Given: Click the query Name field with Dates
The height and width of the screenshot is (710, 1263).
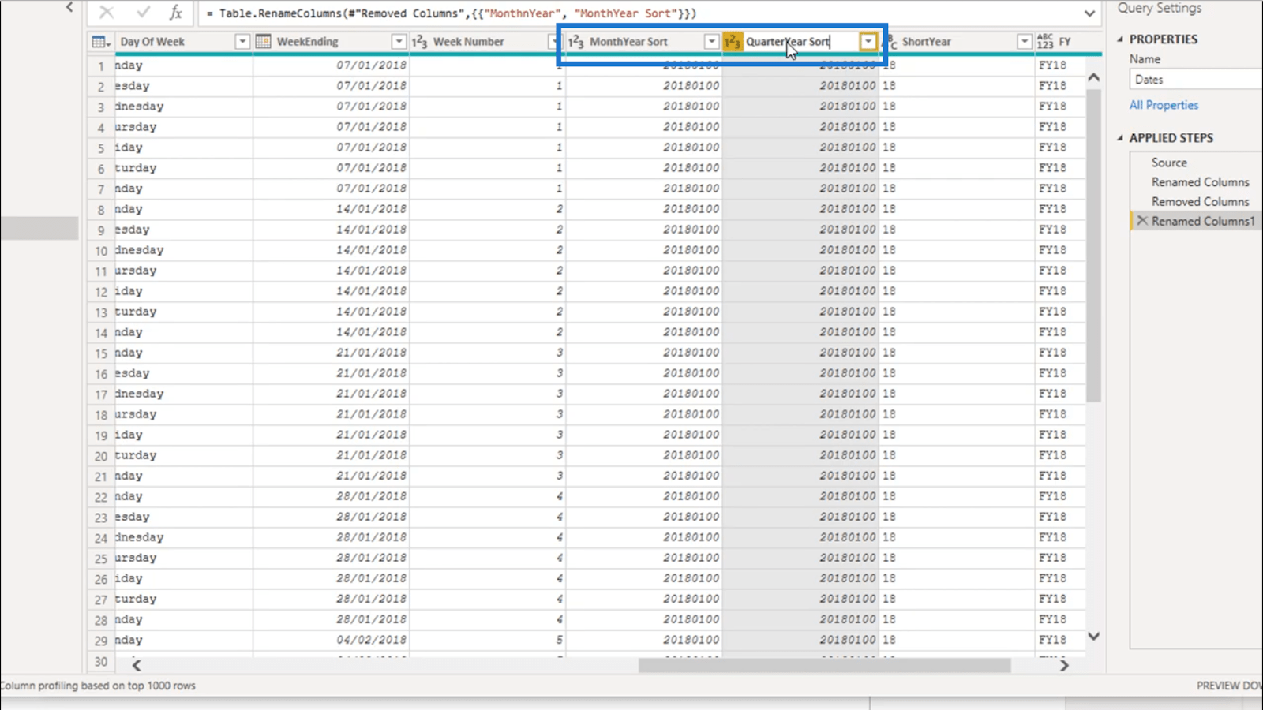Looking at the screenshot, I should [x=1196, y=79].
